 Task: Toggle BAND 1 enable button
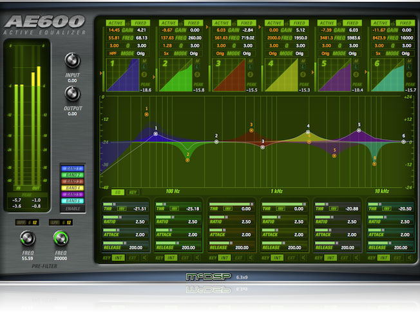pos(72,170)
